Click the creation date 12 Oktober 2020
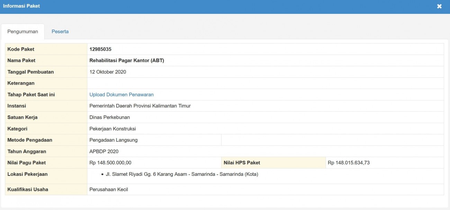This screenshot has width=450, height=210. (x=108, y=72)
